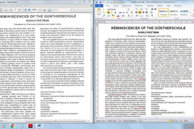194x129 pixels.
Task: Click the Chrome icon on the taskbar
Action: pyautogui.click(x=13, y=126)
